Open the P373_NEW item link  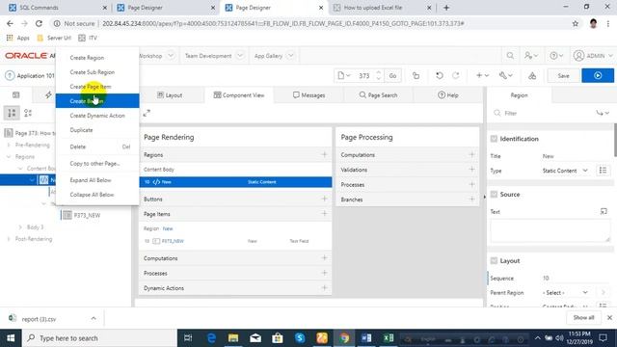[173, 241]
